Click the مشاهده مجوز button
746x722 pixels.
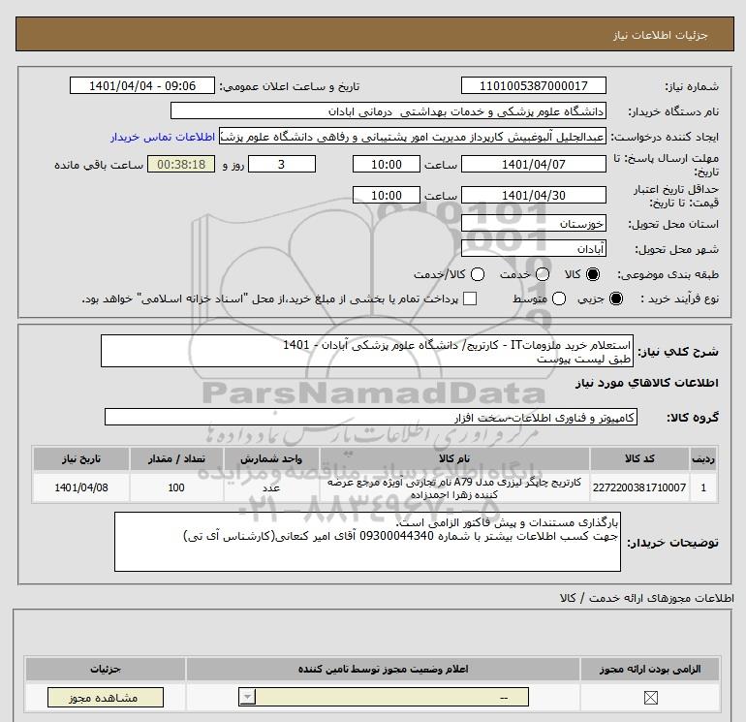tap(106, 698)
